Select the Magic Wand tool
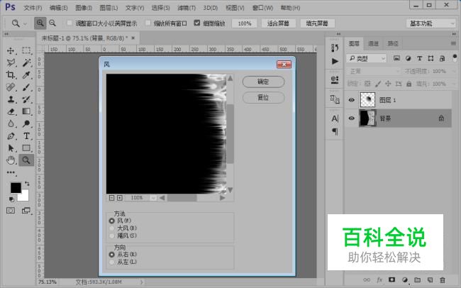Viewport: 461px width, 288px height. (26, 62)
